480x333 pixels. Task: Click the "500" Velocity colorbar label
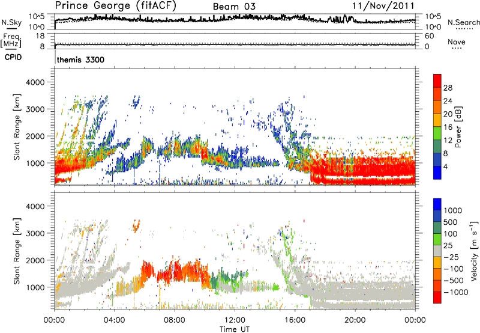point(450,222)
